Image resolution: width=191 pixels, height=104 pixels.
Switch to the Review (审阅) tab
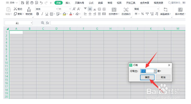110,3
